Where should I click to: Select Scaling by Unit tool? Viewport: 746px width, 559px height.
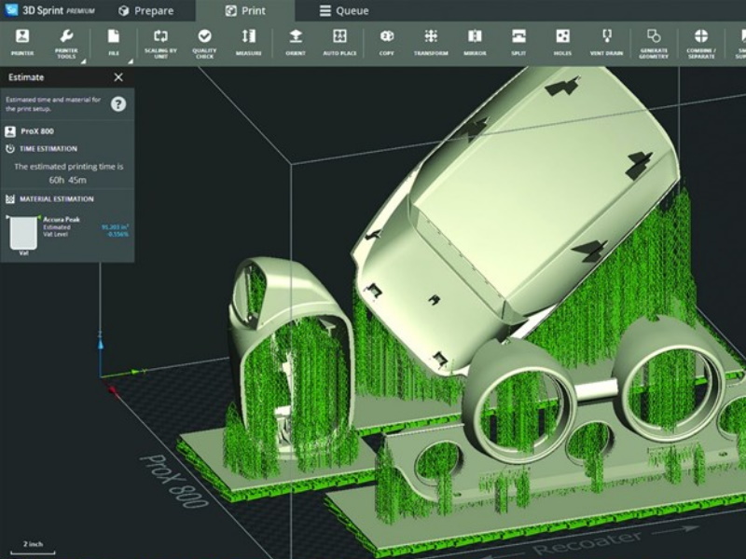point(160,43)
